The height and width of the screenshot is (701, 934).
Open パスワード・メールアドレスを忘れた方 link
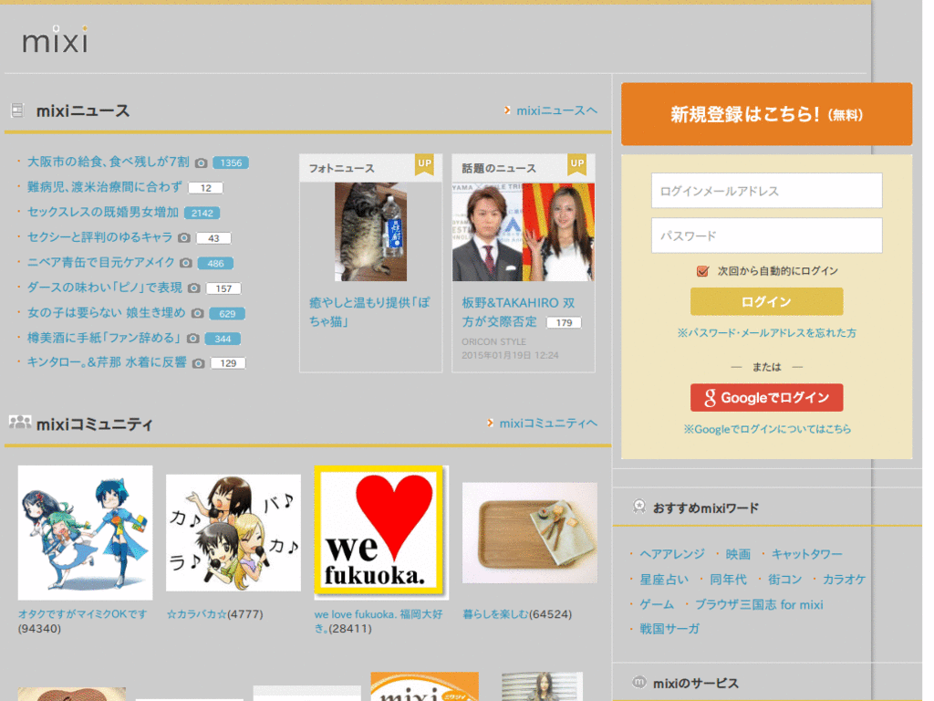766,332
